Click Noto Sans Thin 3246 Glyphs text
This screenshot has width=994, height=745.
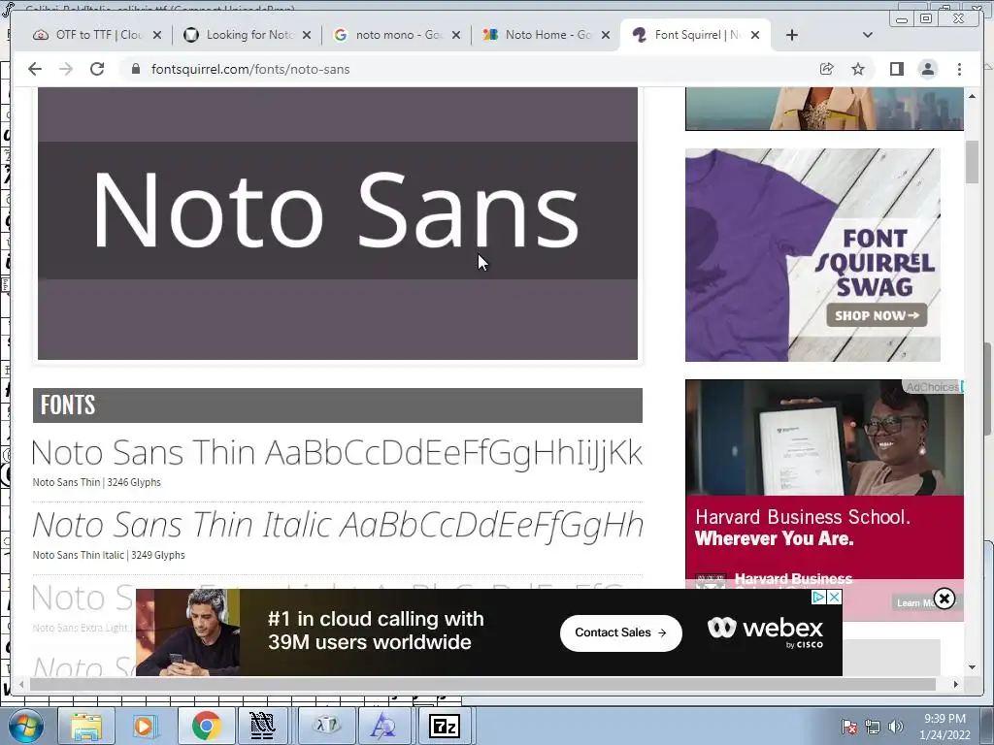click(97, 482)
